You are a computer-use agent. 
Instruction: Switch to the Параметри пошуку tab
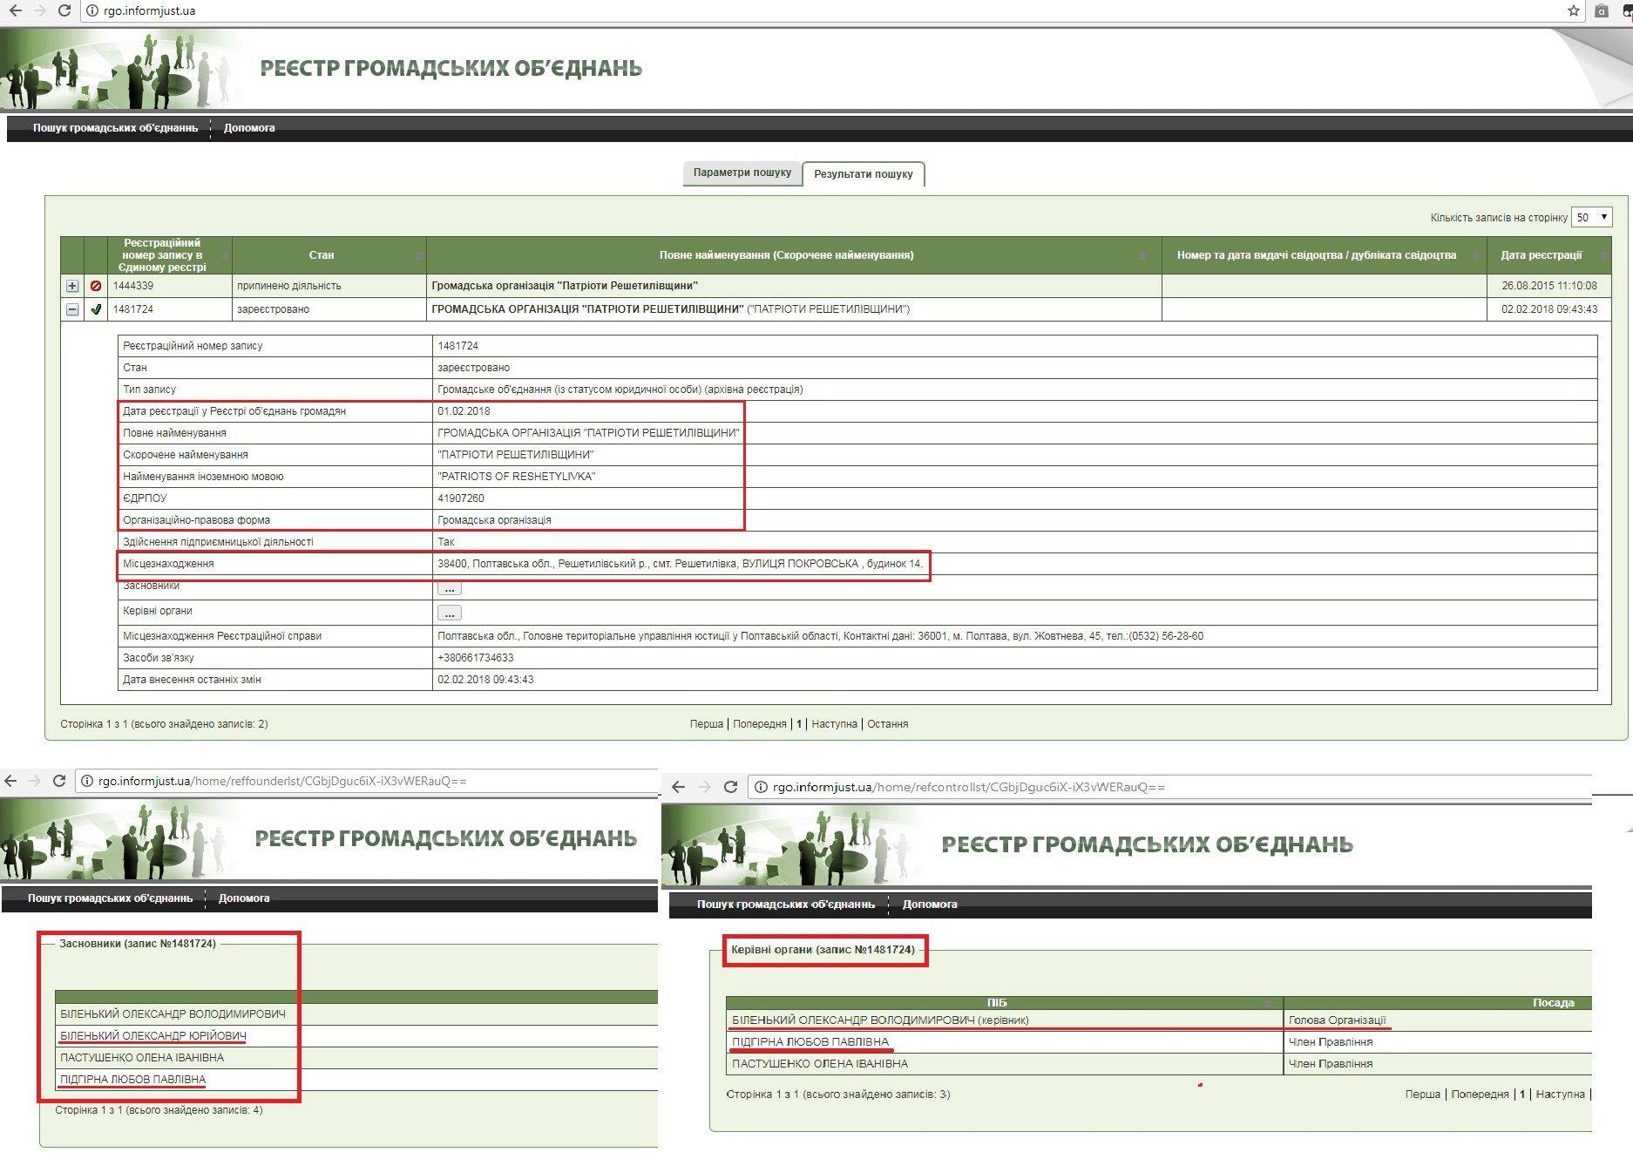[742, 173]
